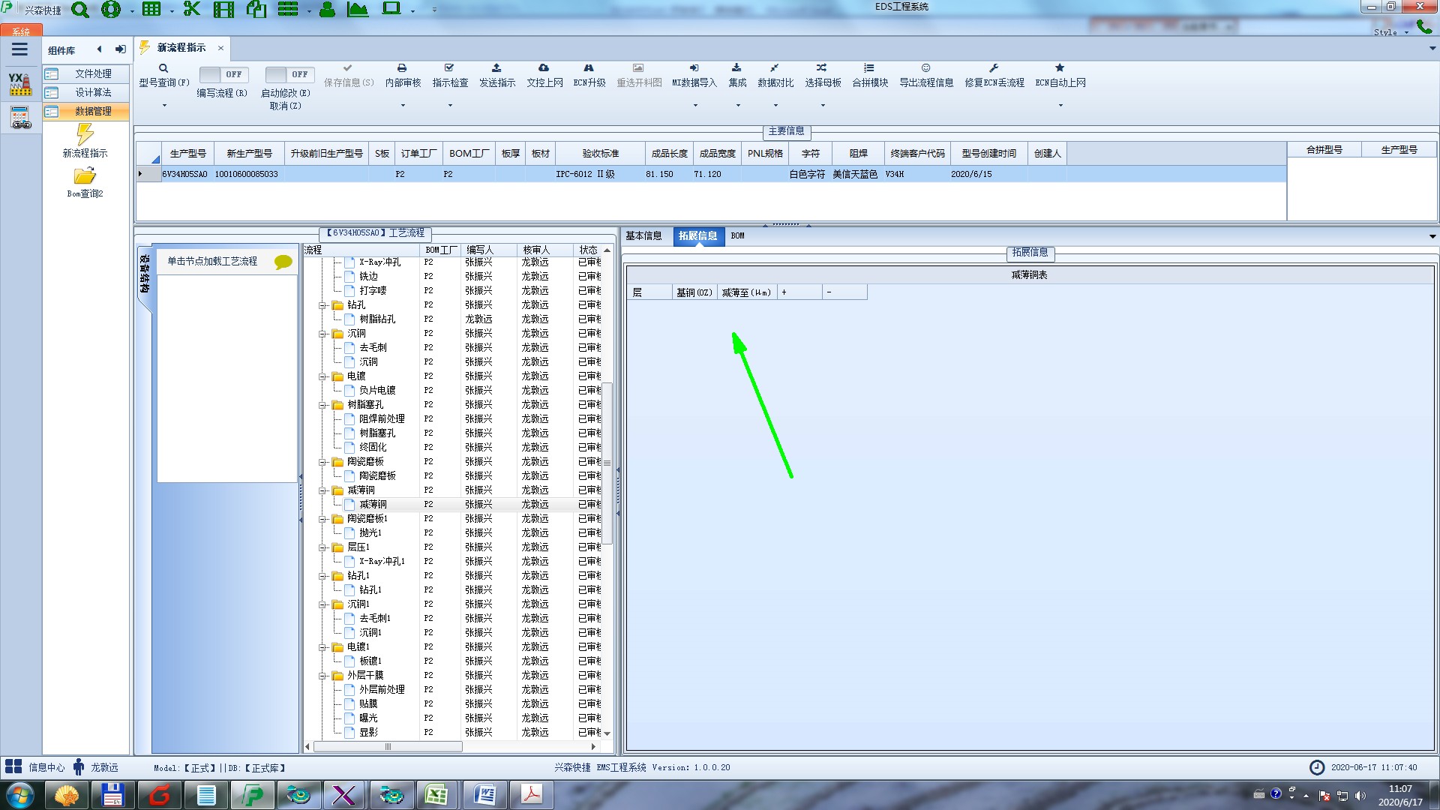Viewport: 1440px width, 810px height.
Task: Open the Bom查询2 folder icon
Action: [85, 176]
